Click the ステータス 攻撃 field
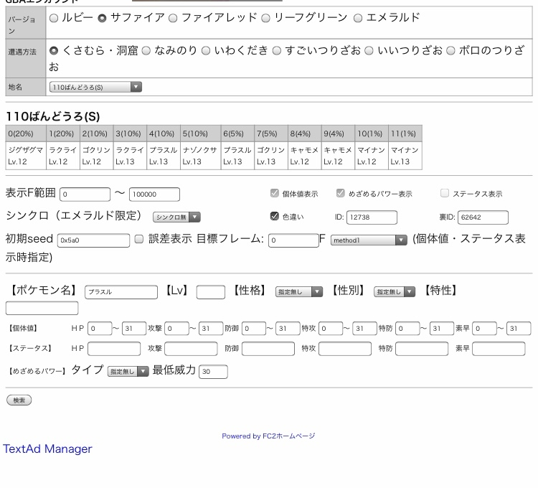The width and height of the screenshot is (538, 488). pyautogui.click(x=191, y=349)
